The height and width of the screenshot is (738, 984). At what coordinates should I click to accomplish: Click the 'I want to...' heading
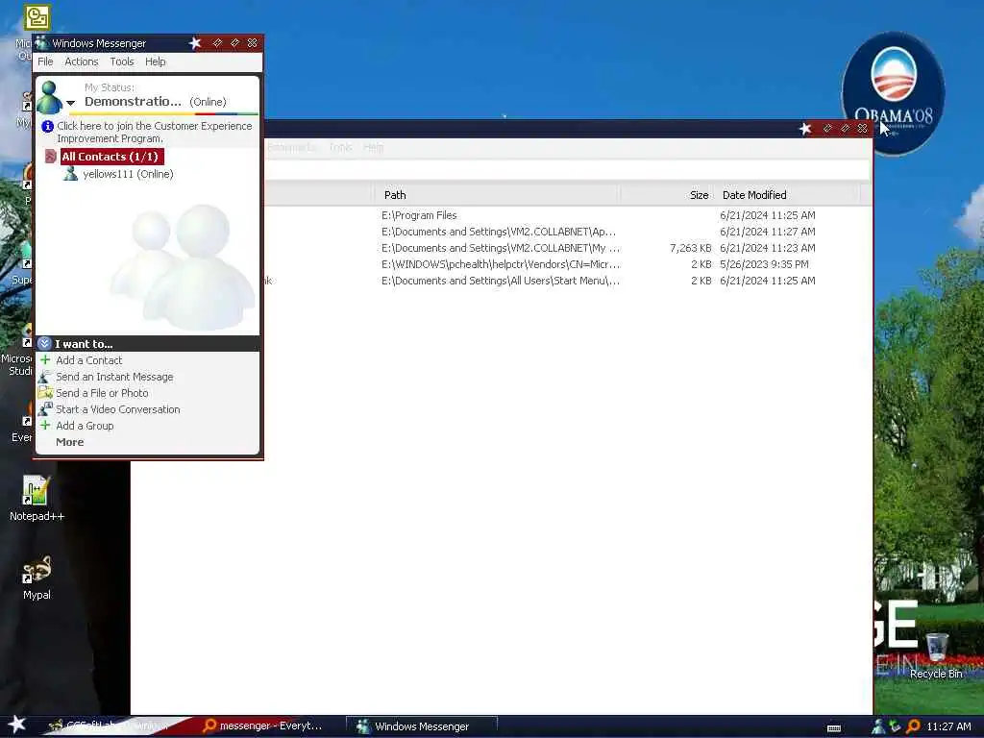pos(84,344)
